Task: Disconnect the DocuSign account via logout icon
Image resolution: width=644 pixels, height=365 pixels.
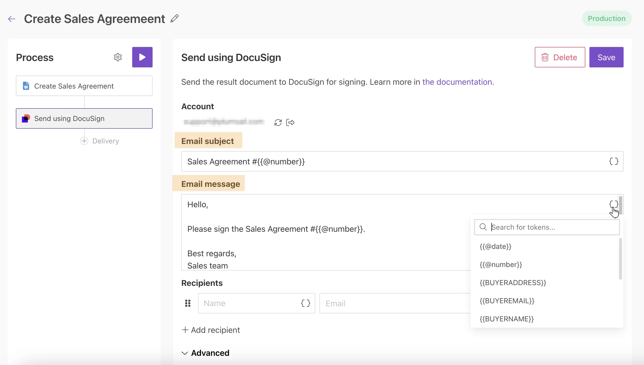Action: 290,123
